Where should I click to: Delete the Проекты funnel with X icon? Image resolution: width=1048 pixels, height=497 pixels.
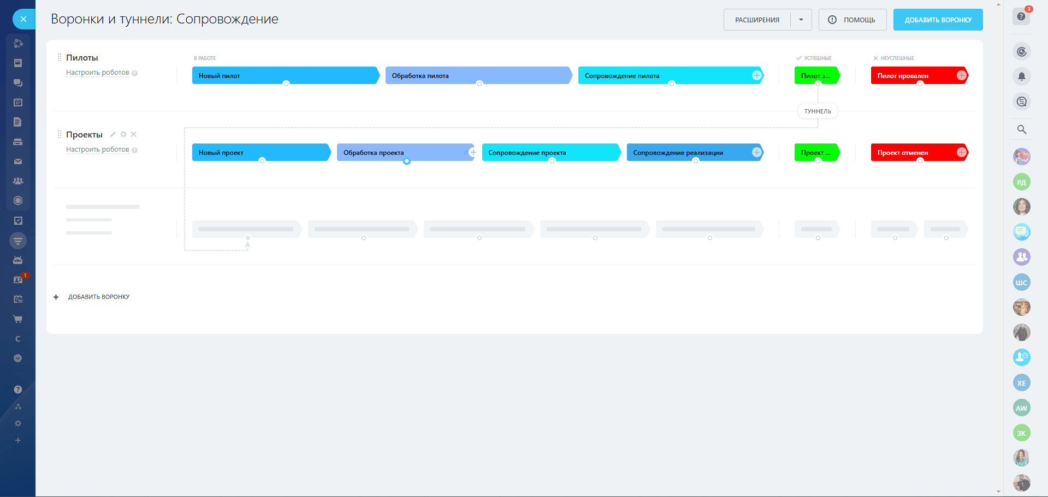pos(134,134)
